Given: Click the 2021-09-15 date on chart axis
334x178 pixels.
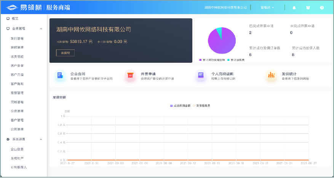Looking at the screenshot, I should pos(212,163).
